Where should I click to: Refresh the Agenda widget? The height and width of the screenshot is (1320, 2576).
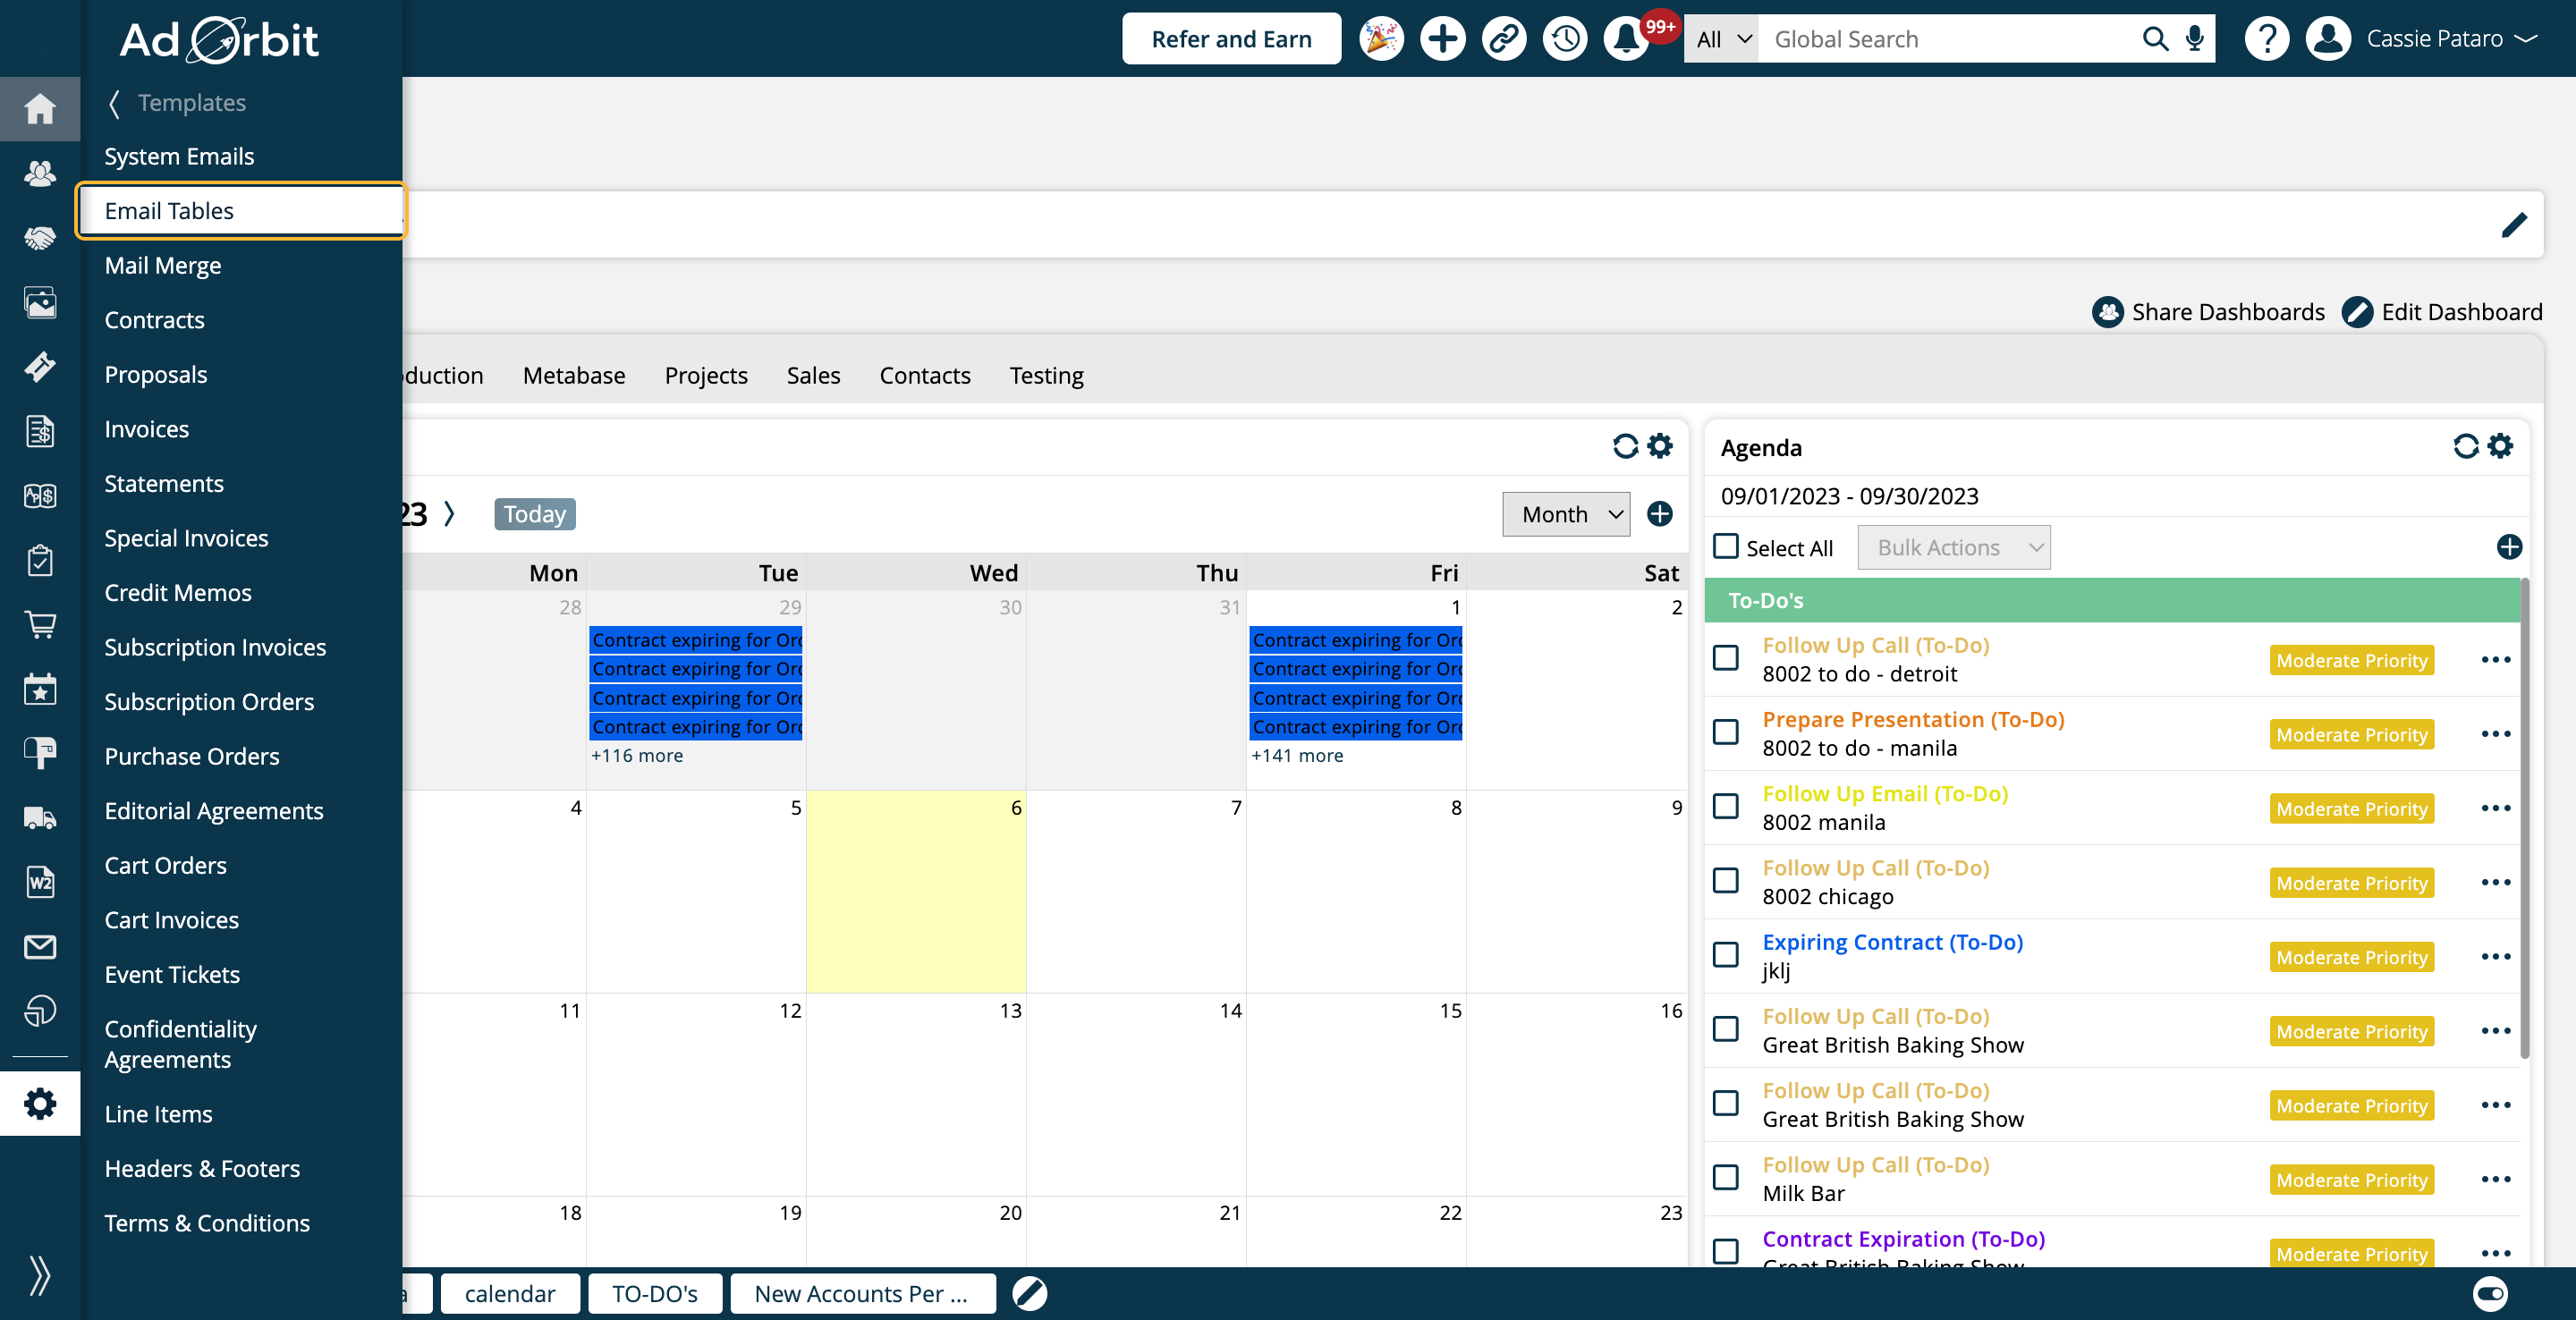[x=2465, y=446]
